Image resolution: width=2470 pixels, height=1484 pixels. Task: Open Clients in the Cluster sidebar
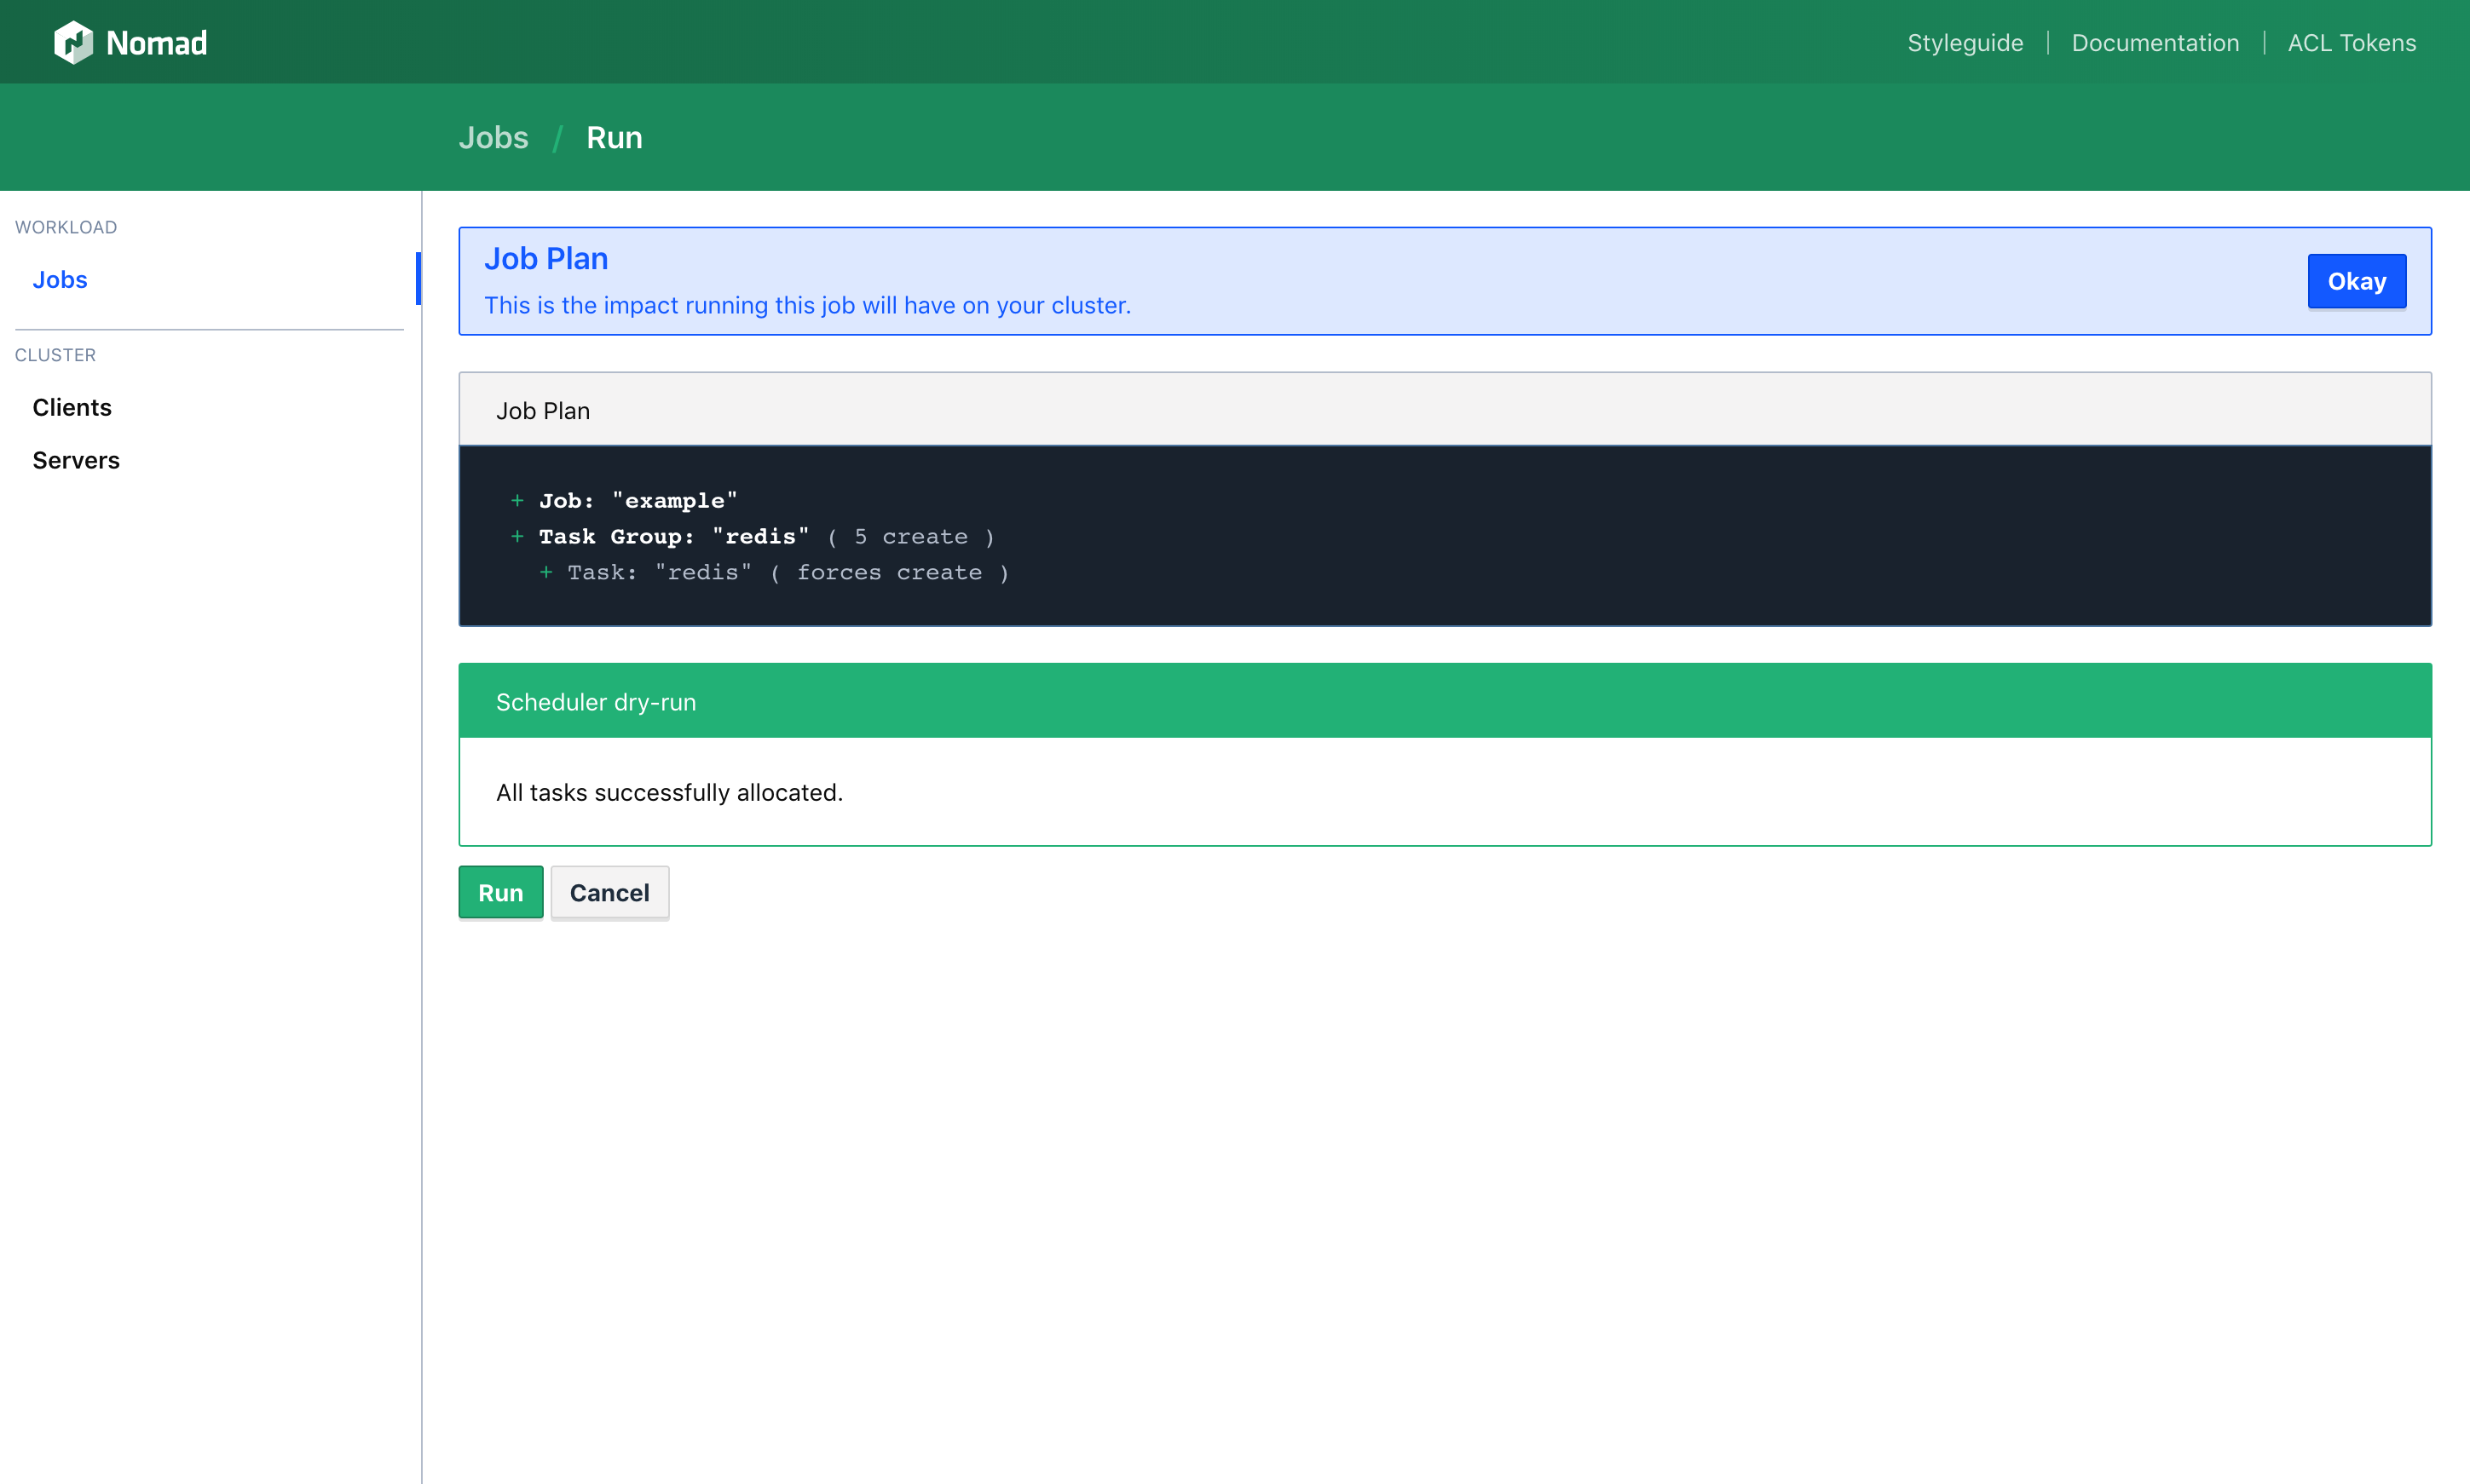(72, 407)
